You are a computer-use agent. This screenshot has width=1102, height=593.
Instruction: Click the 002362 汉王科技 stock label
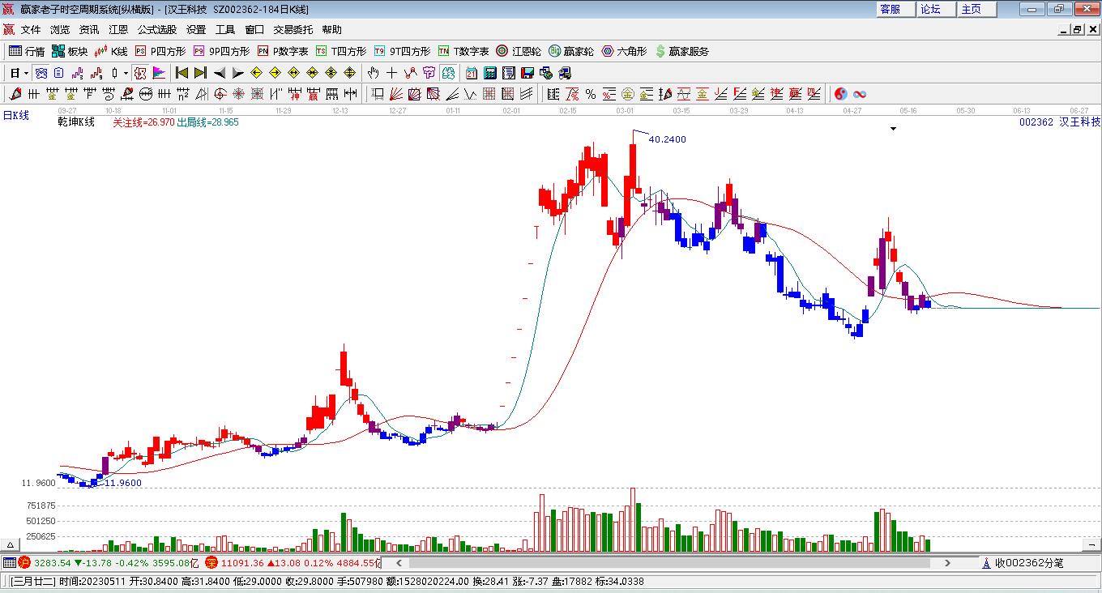pyautogui.click(x=1060, y=122)
